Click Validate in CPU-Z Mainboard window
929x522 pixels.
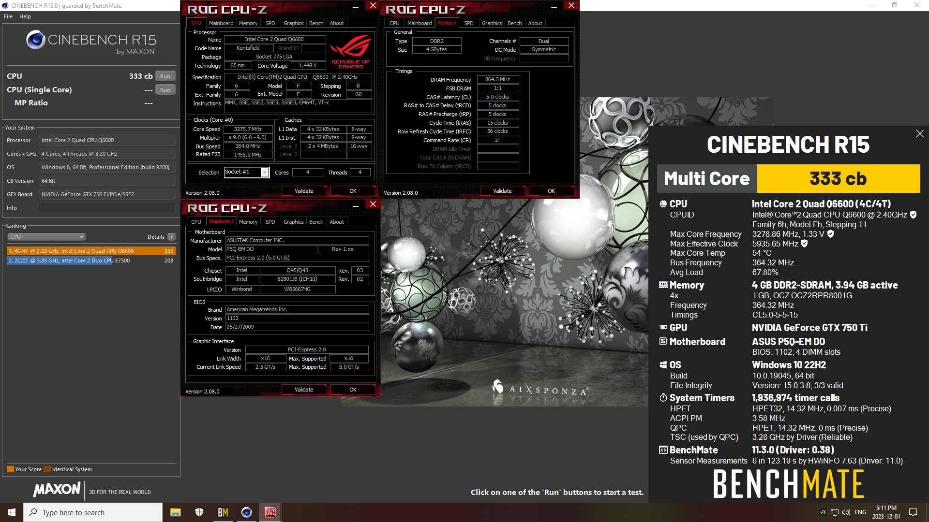(304, 390)
